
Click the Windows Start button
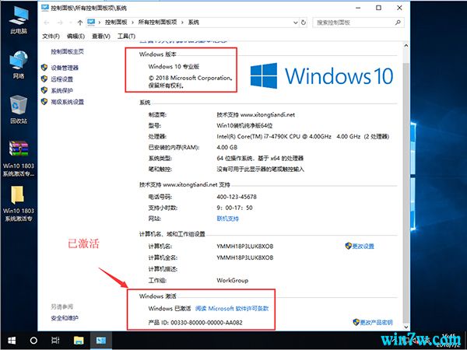12,340
